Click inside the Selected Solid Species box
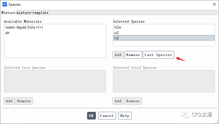The width and height of the screenshot is (219, 124). (x=164, y=81)
